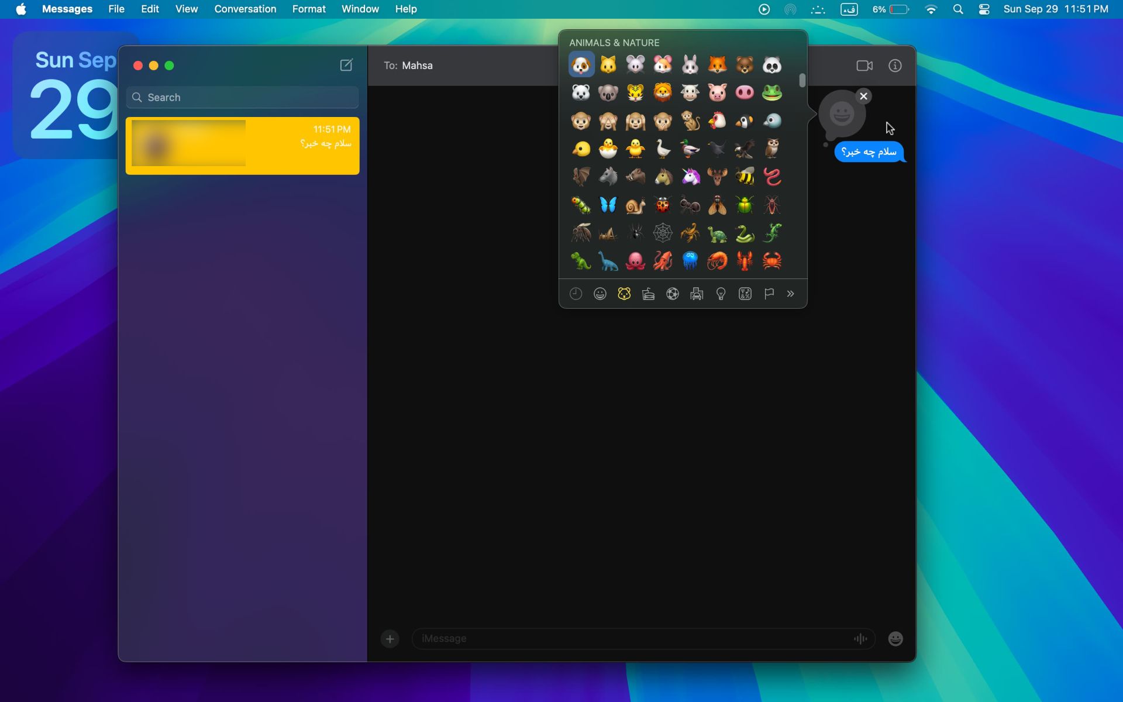Open the Food & Drink emoji category tab
Screen dimensions: 1123x702
(x=647, y=292)
